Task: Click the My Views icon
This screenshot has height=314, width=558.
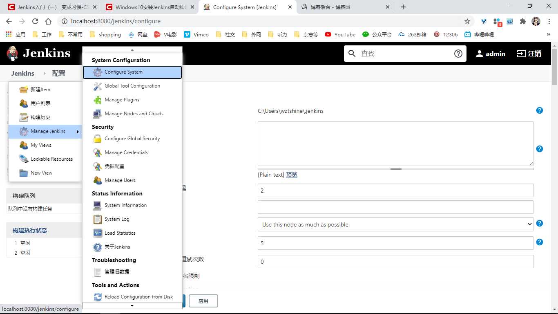Action: tap(24, 145)
